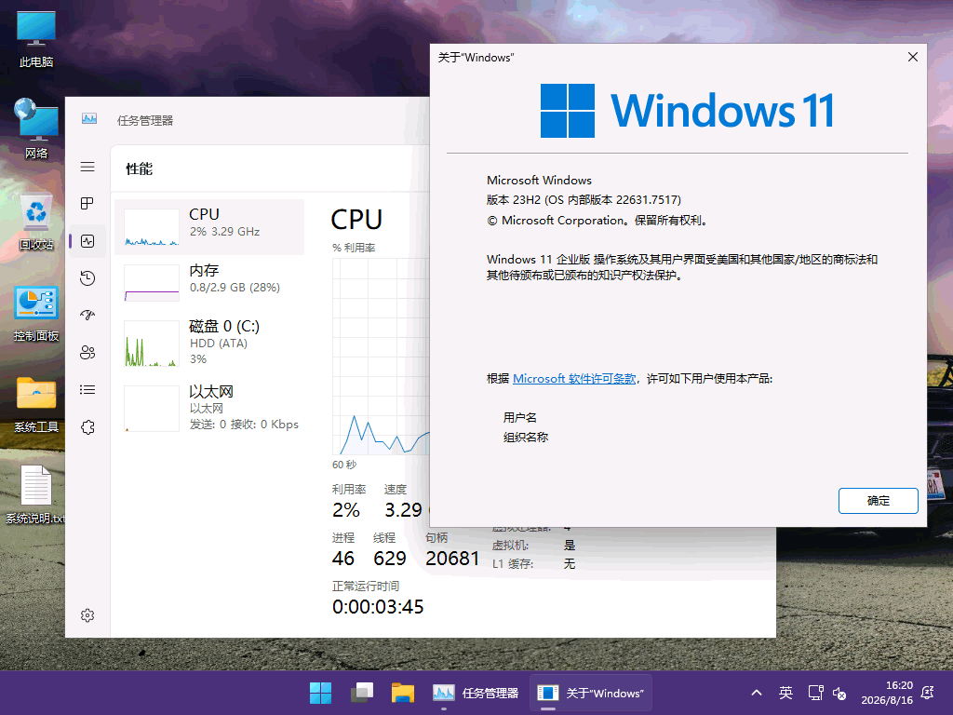Switch input method 英 indicator
Screen dimensions: 953x715
click(785, 693)
